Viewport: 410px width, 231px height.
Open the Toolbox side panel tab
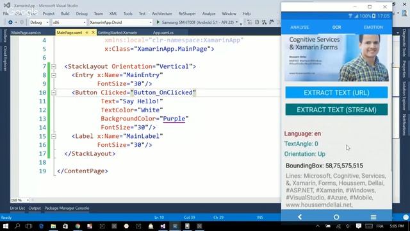5,36
